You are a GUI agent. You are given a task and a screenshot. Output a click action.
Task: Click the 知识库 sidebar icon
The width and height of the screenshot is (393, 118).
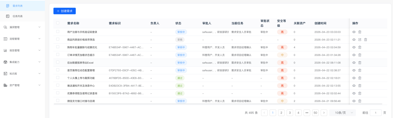(x=5, y=74)
